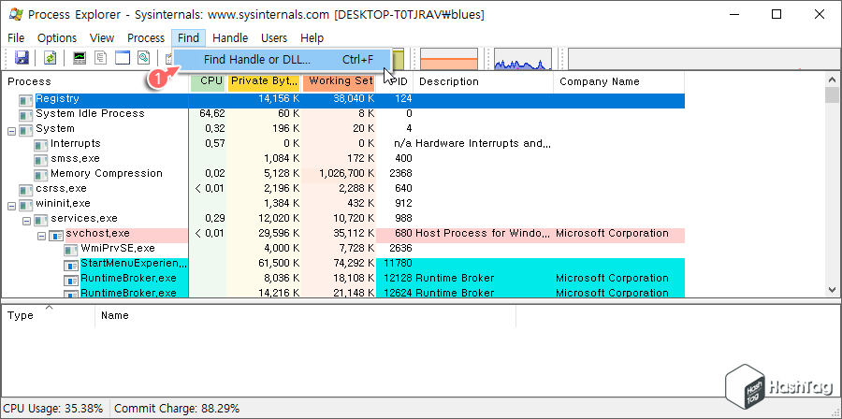Sort by the Description column header
This screenshot has height=419, width=842.
[484, 81]
